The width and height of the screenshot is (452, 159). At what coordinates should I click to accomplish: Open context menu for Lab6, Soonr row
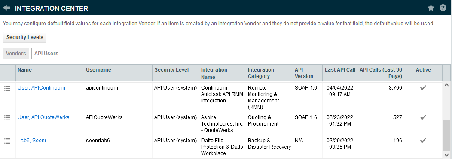(7, 141)
